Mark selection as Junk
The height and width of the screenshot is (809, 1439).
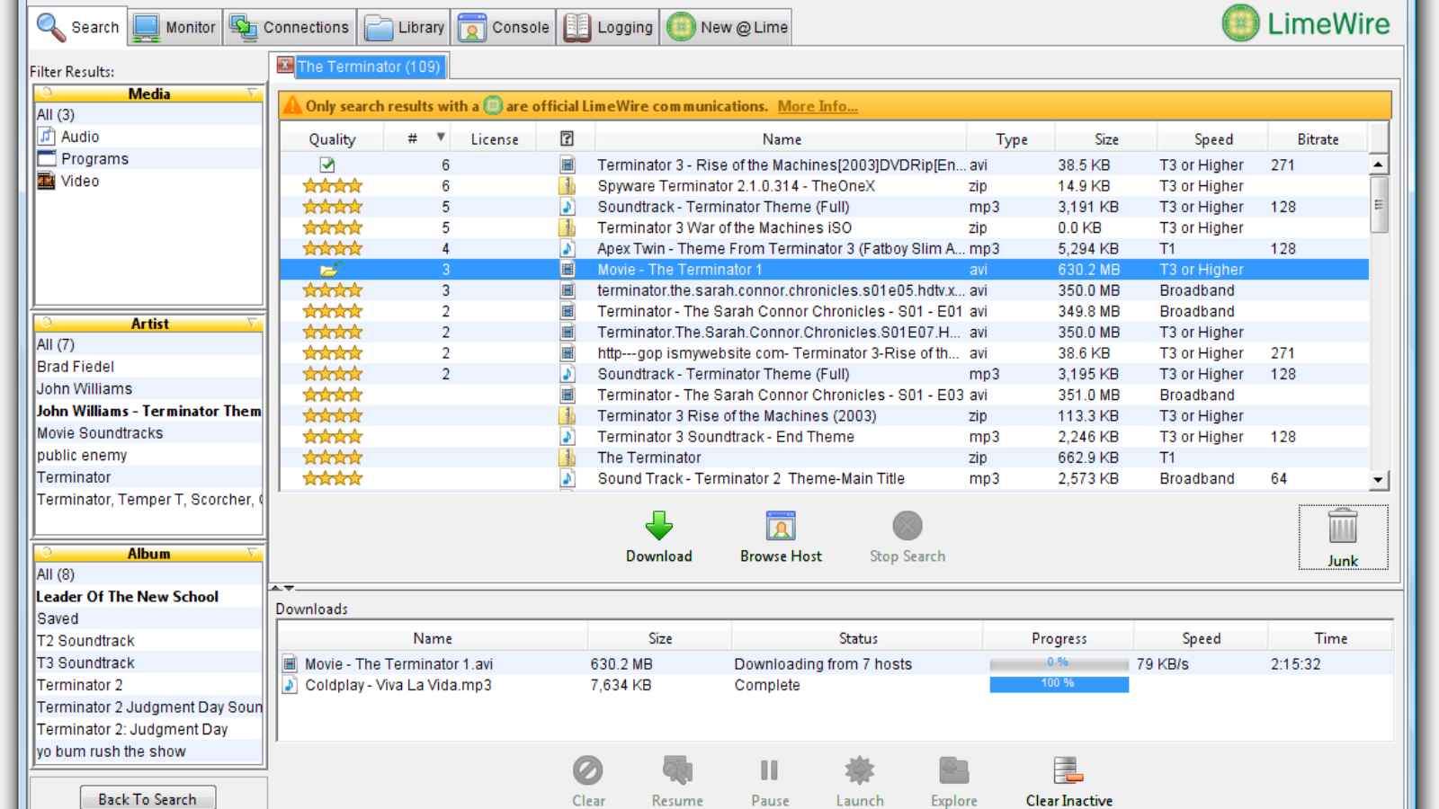tap(1343, 538)
